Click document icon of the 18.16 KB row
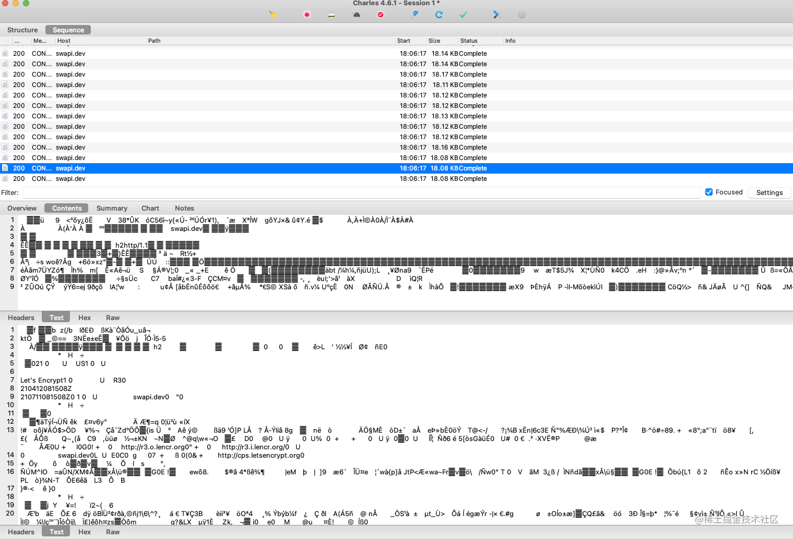Screen dimensions: 793x539 (5, 147)
